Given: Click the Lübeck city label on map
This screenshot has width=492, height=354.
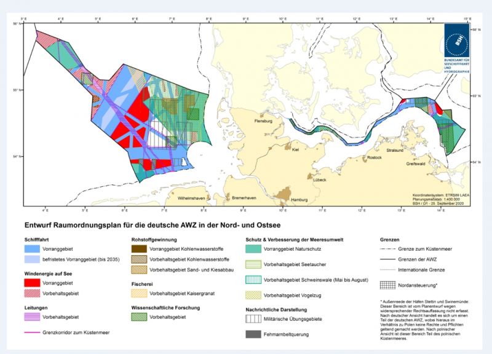Looking at the screenshot, I should point(320,179).
